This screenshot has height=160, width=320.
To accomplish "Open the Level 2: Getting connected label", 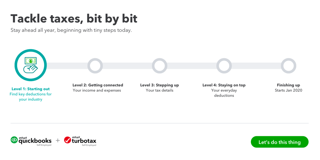I will [98, 85].
